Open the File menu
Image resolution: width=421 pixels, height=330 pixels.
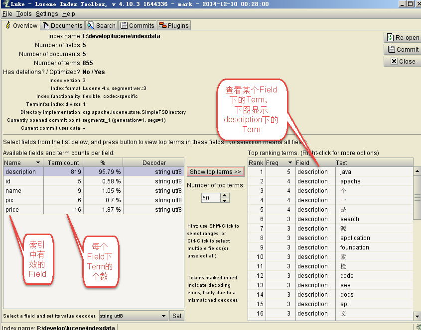pos(7,13)
